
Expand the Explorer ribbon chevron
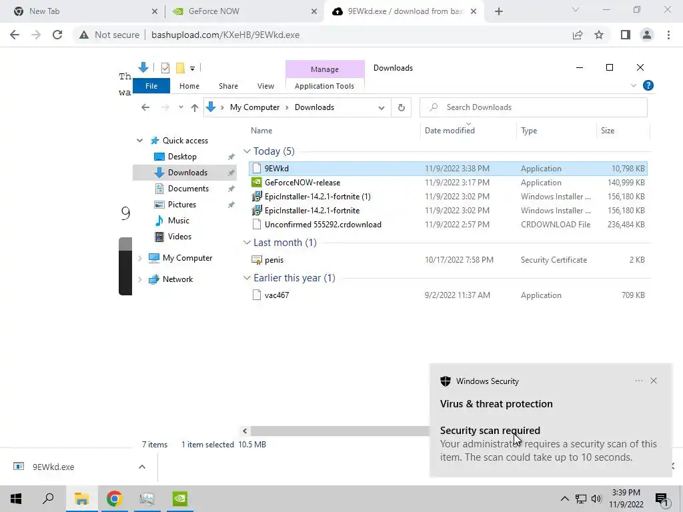tap(634, 86)
